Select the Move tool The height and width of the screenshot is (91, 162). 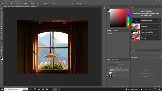(2, 8)
